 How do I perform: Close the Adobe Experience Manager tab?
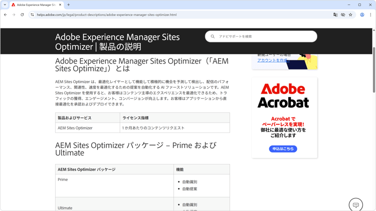60,4
